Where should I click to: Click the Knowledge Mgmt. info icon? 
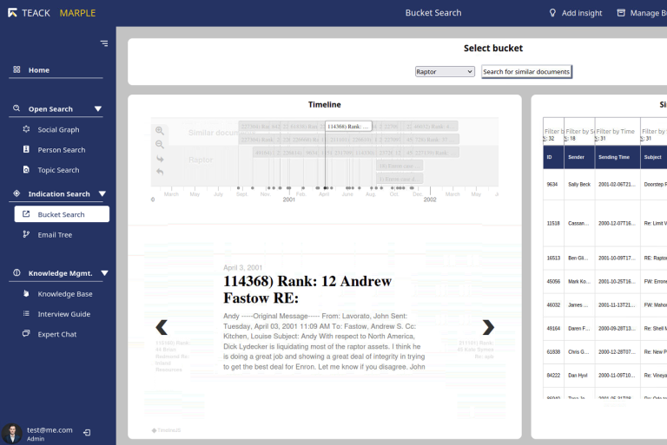(x=17, y=272)
